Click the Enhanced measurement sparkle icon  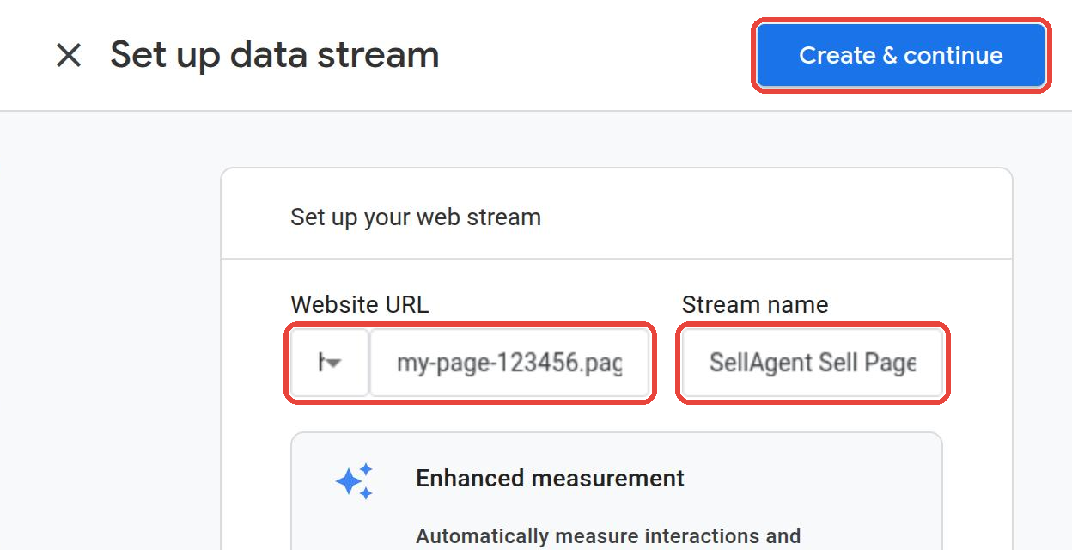point(354,481)
